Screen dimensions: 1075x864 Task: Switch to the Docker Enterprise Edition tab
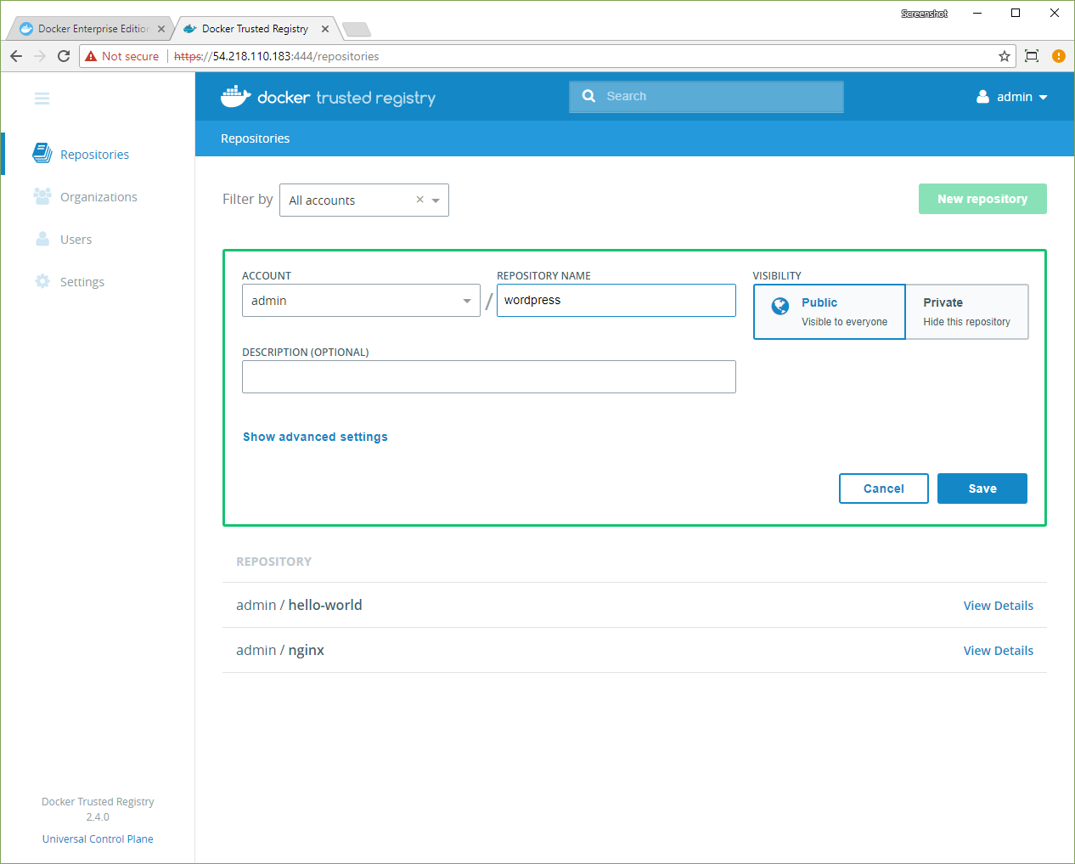[92, 29]
